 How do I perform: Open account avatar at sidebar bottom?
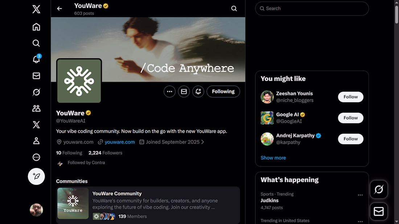click(x=36, y=210)
